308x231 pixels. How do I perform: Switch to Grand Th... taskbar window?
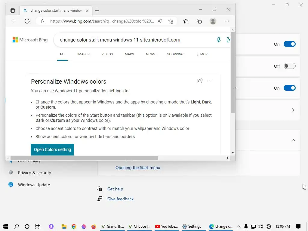pos(112,226)
